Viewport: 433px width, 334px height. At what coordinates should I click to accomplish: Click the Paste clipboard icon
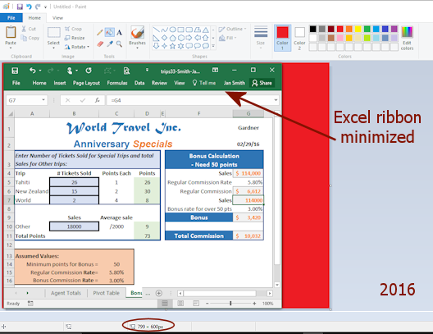pyautogui.click(x=11, y=33)
